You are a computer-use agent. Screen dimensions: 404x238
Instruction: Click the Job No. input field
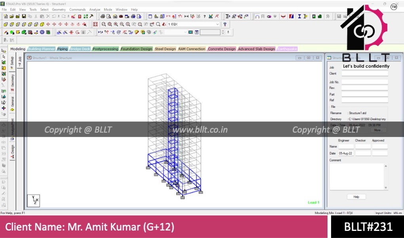tap(364, 82)
